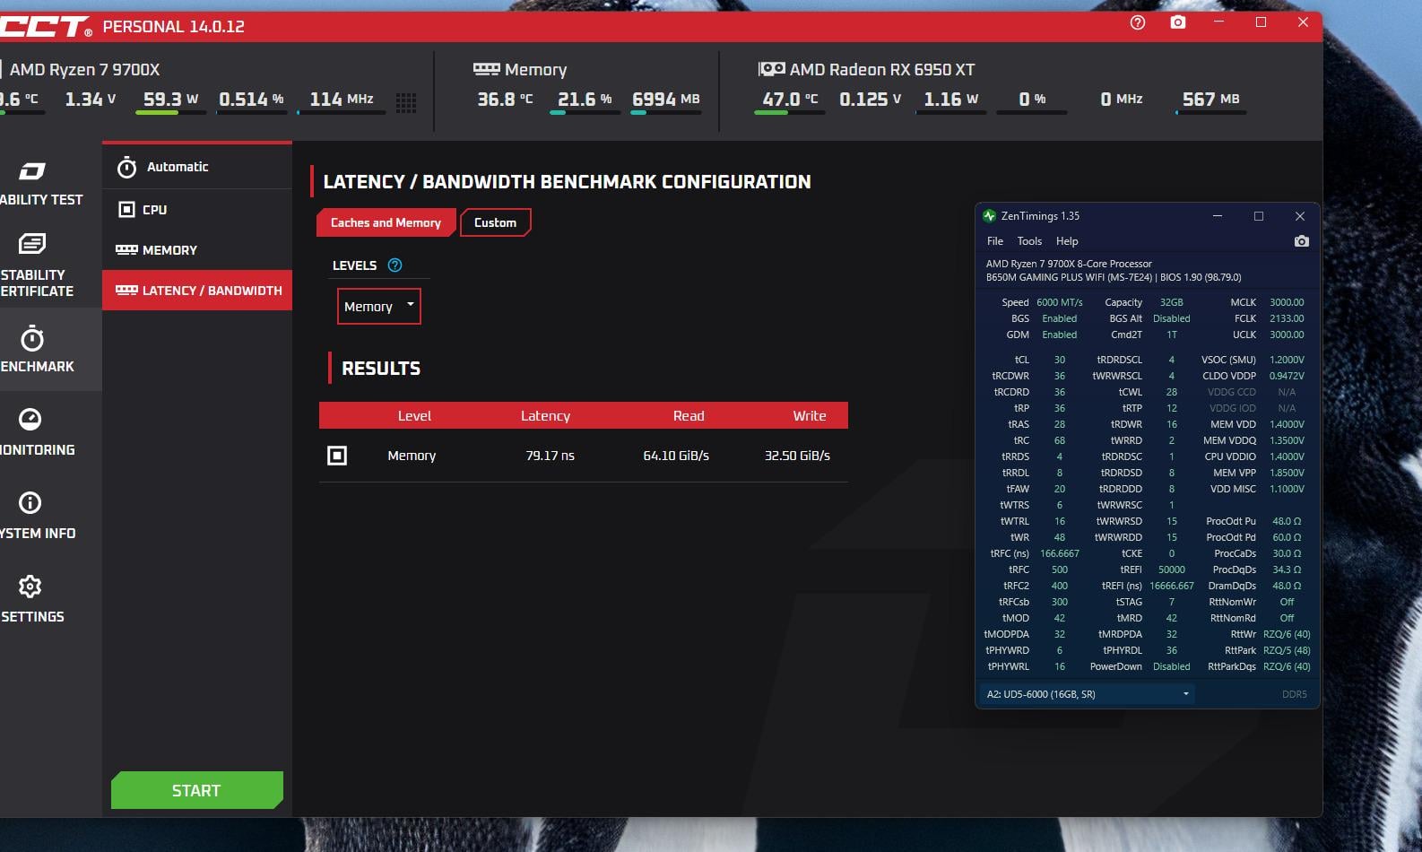Click the AMD Ryzen 7 9700X heading

tap(84, 69)
